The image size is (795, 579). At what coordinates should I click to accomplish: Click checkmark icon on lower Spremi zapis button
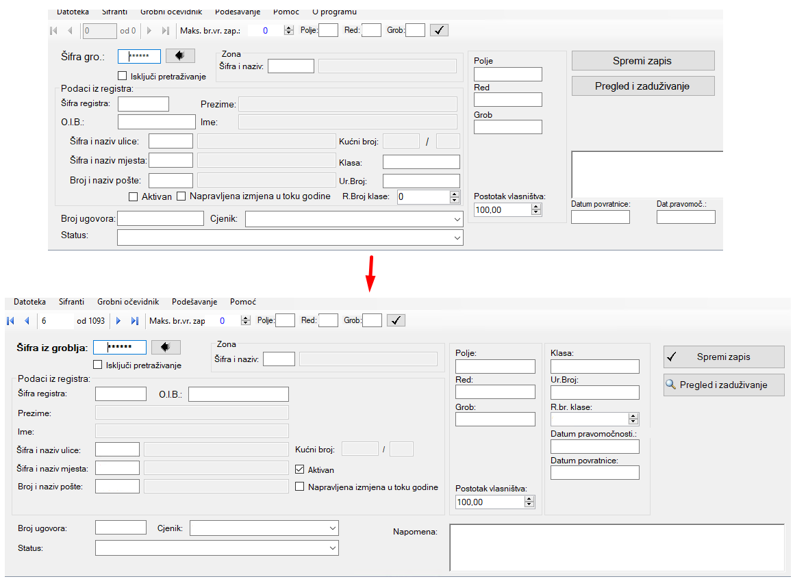pos(672,357)
